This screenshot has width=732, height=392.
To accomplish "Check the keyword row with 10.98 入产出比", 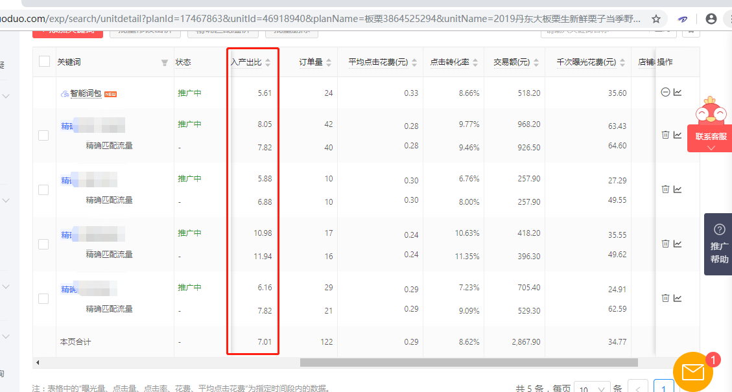I will tap(43, 244).
